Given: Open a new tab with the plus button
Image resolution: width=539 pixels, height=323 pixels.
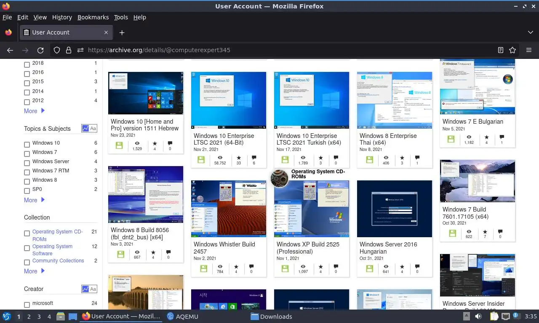Looking at the screenshot, I should coord(122,32).
